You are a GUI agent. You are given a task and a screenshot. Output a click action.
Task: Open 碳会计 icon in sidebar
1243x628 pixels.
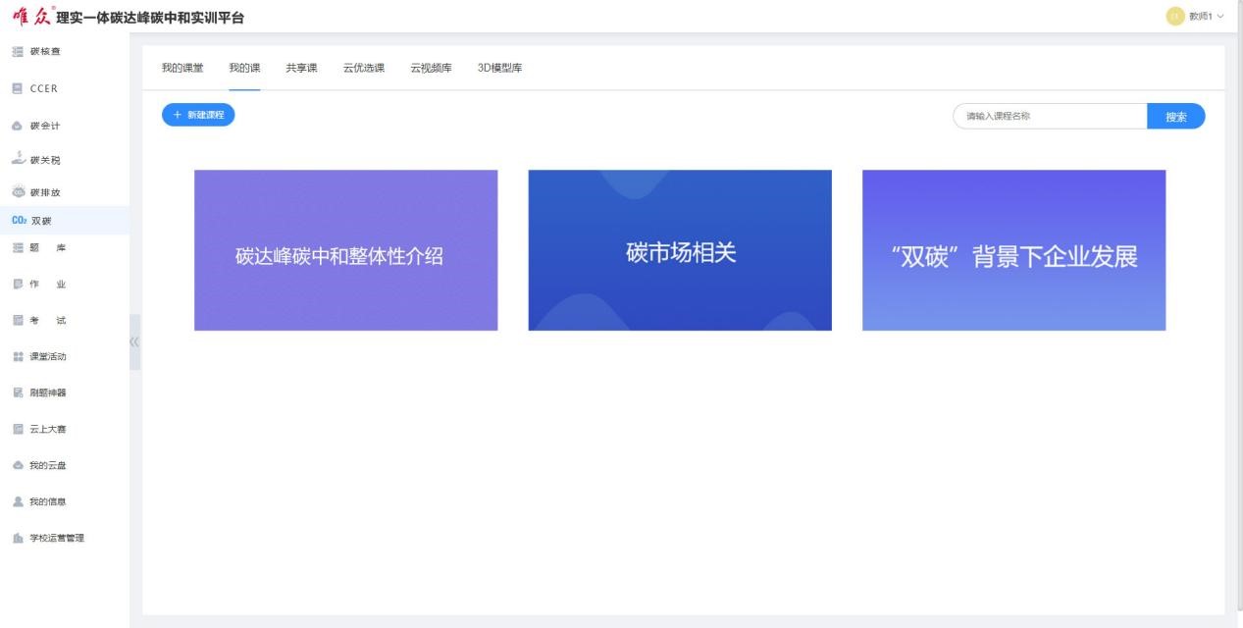(18, 126)
